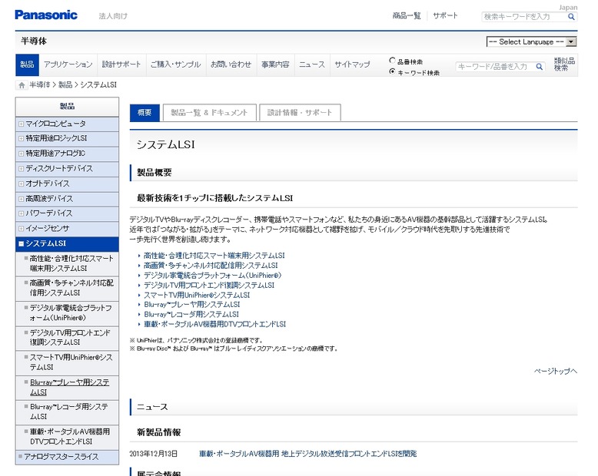Open the 2013年12月13日 news article link
Screen dimensions: 598x476
[x=307, y=454]
